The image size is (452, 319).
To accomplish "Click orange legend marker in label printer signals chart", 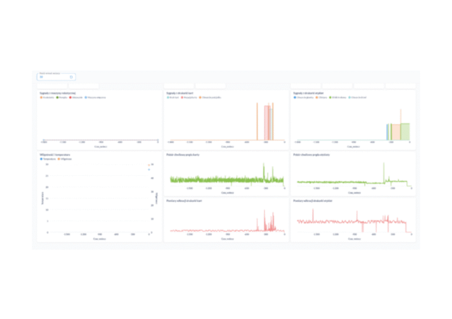I will (317, 97).
